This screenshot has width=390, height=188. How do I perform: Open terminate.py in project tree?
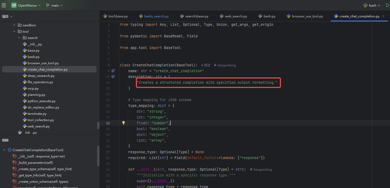37,114
